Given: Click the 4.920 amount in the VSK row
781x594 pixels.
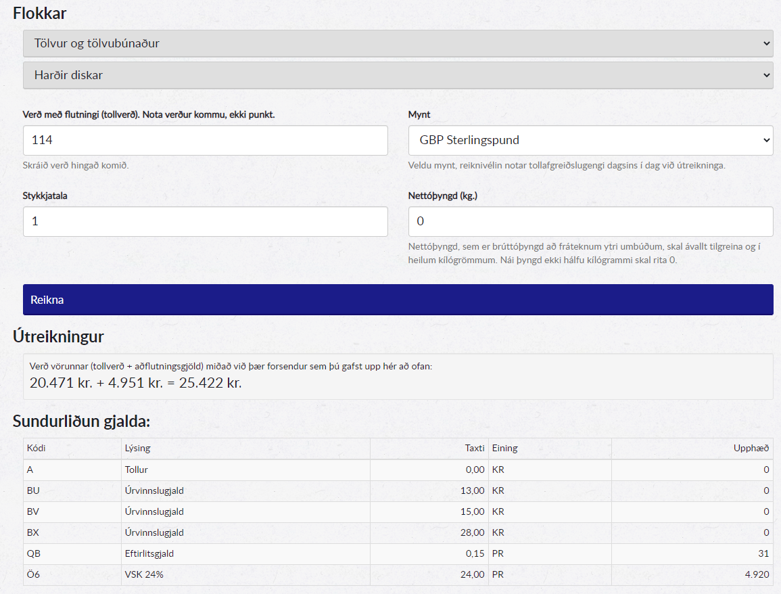Looking at the screenshot, I should [756, 574].
